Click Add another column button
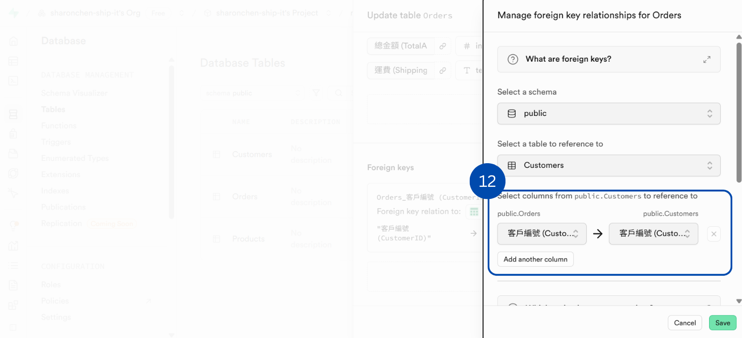742x338 pixels. tap(535, 259)
